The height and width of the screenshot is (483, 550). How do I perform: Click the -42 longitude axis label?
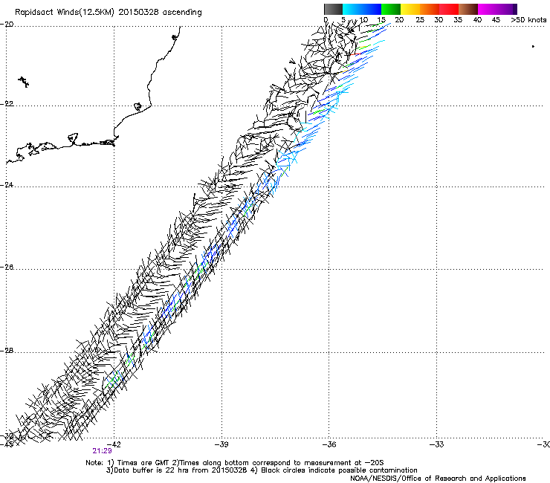114,444
